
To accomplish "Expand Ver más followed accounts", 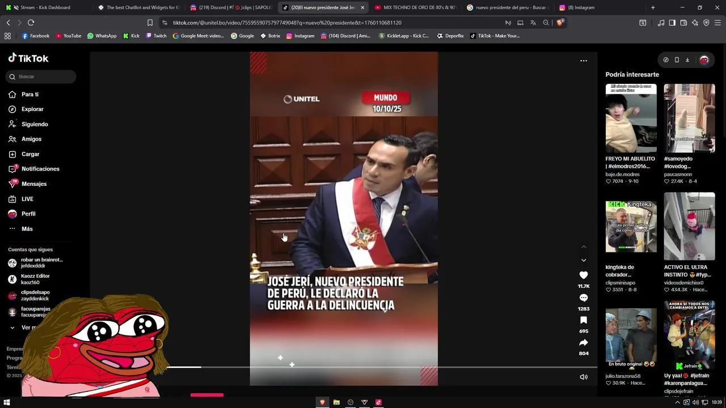I will (23, 328).
